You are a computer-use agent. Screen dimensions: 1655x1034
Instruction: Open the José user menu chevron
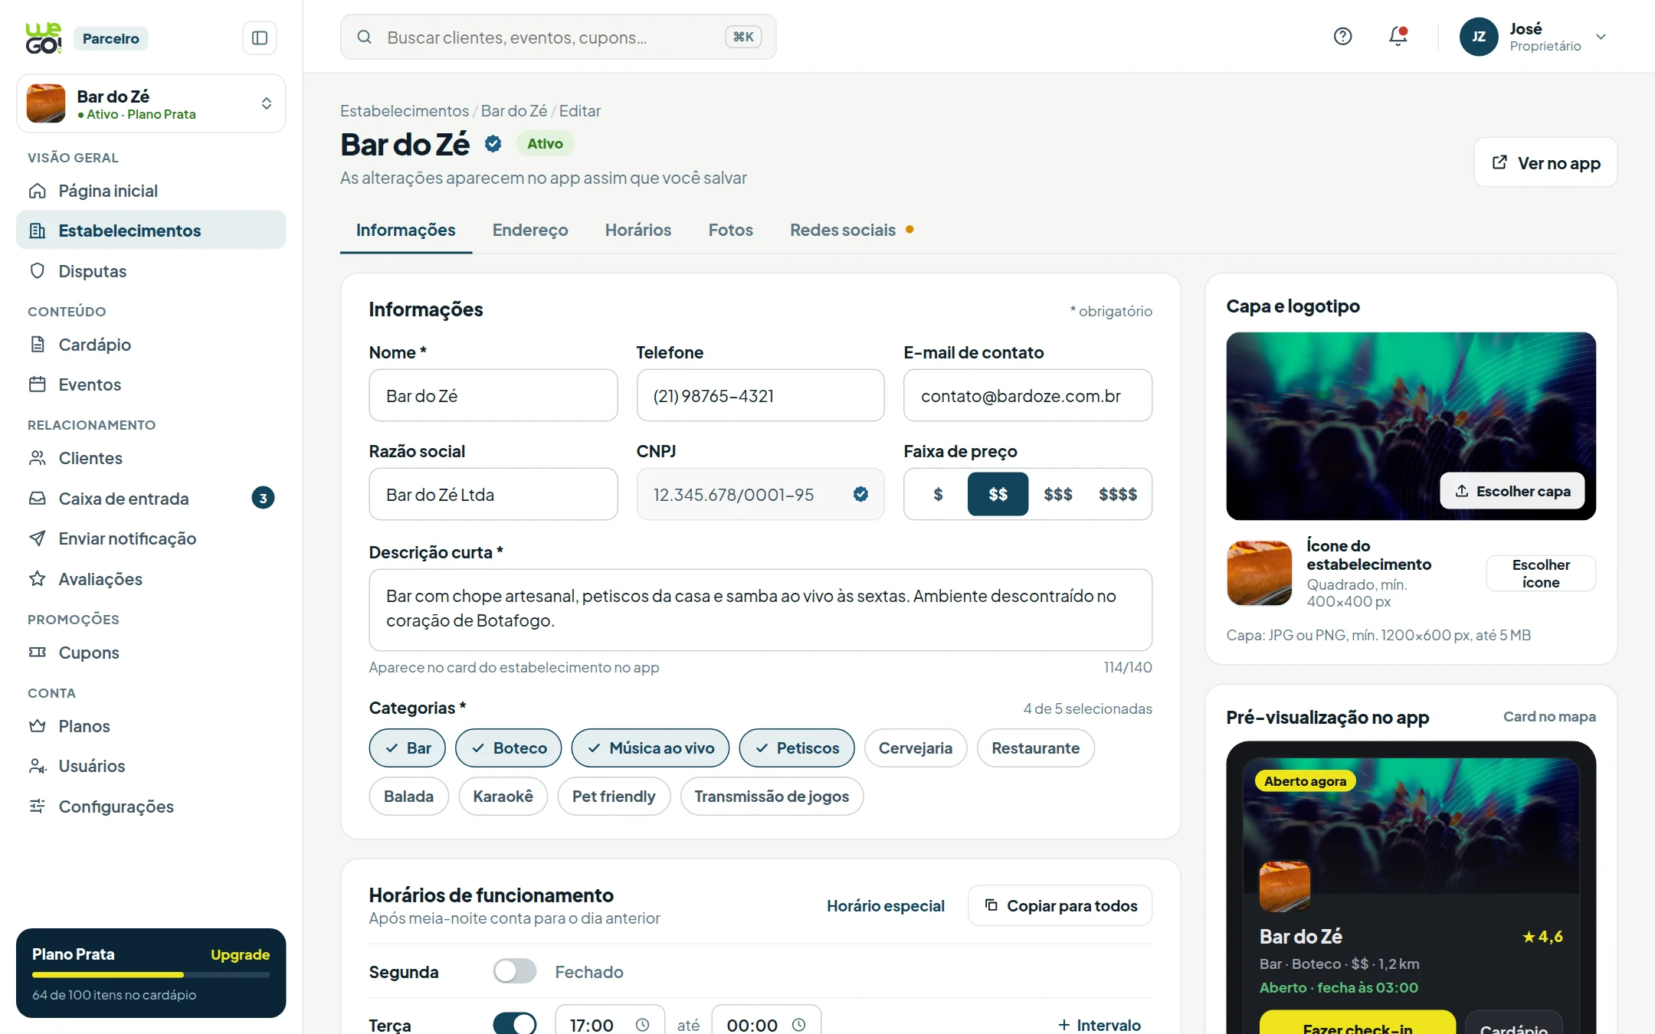1601,37
